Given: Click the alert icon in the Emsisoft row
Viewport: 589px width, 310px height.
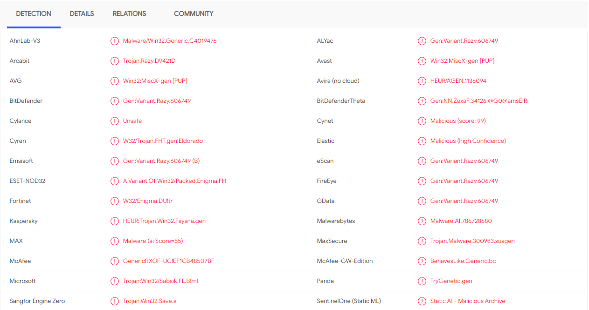Looking at the screenshot, I should click(x=115, y=161).
